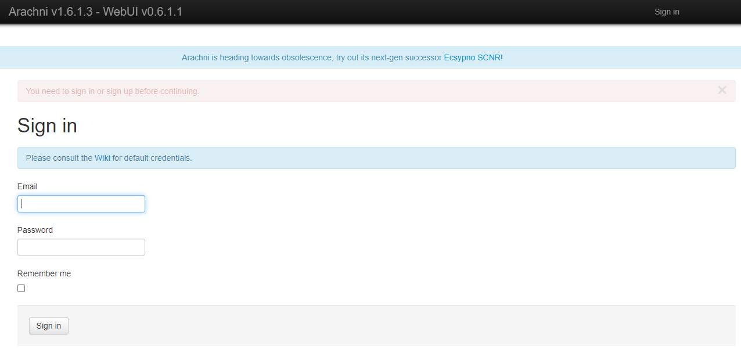The image size is (741, 353).
Task: Click the red sign-in required message
Action: pyautogui.click(x=113, y=91)
